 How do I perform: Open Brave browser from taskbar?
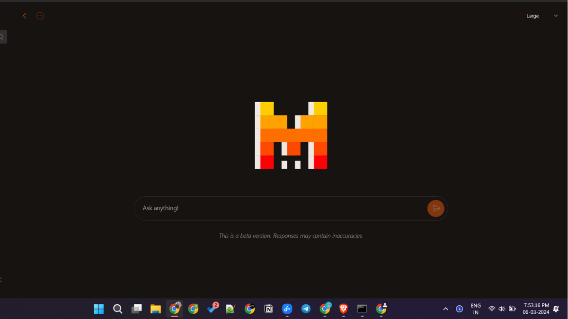(344, 309)
